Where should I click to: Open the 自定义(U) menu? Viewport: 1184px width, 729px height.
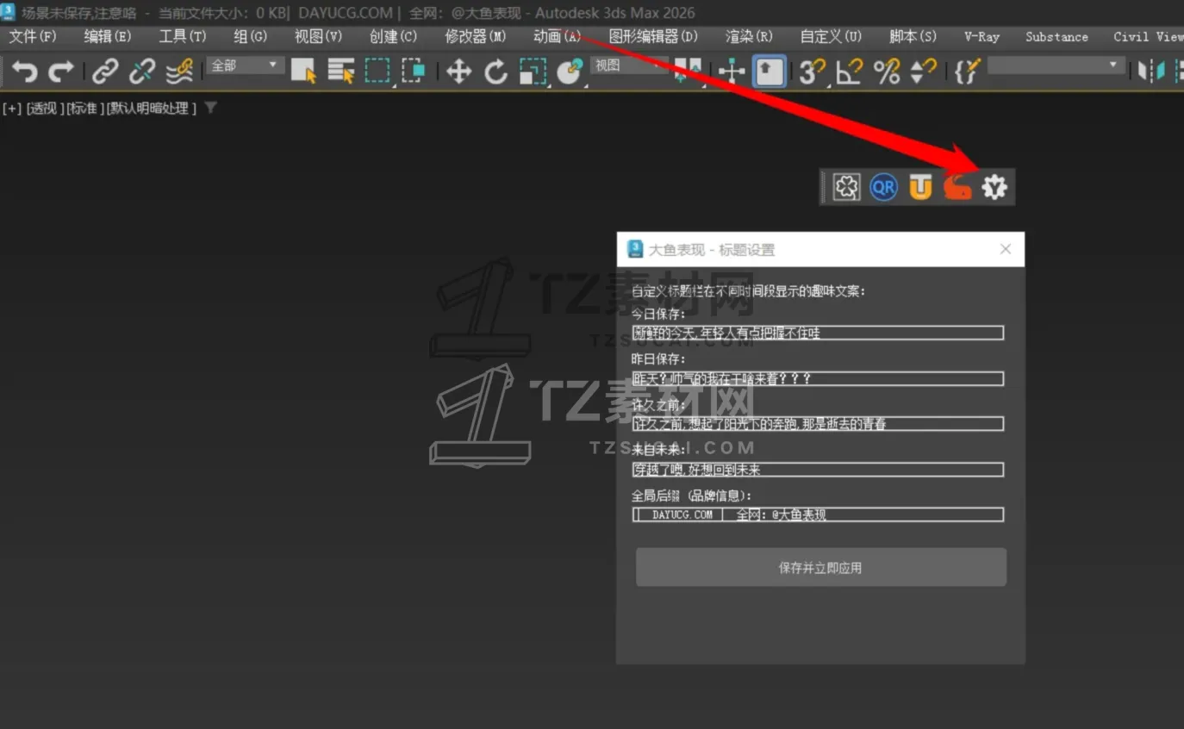pyautogui.click(x=831, y=36)
